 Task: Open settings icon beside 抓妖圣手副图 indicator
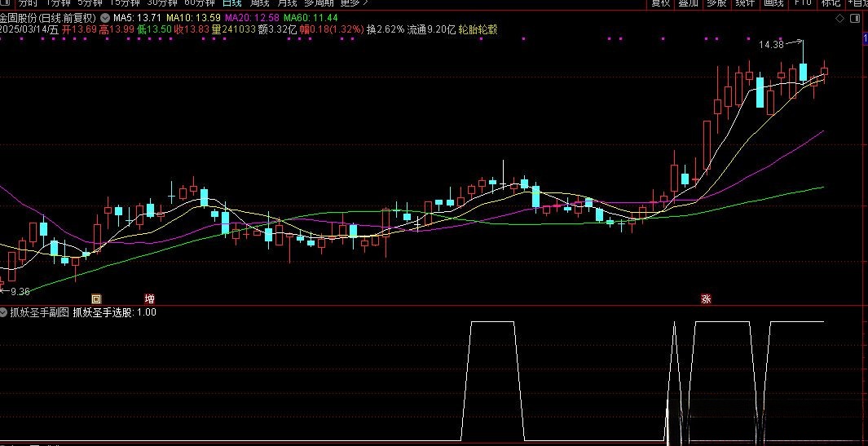[x=4, y=311]
